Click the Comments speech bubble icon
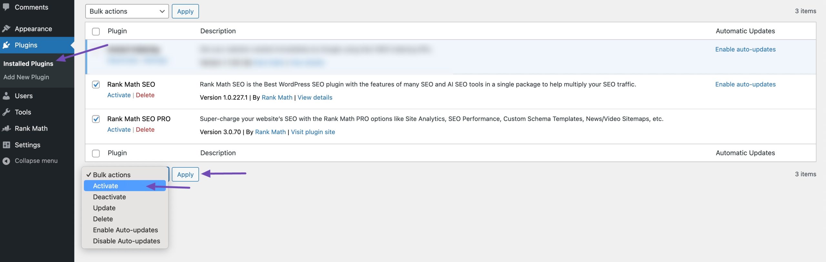 [6, 7]
